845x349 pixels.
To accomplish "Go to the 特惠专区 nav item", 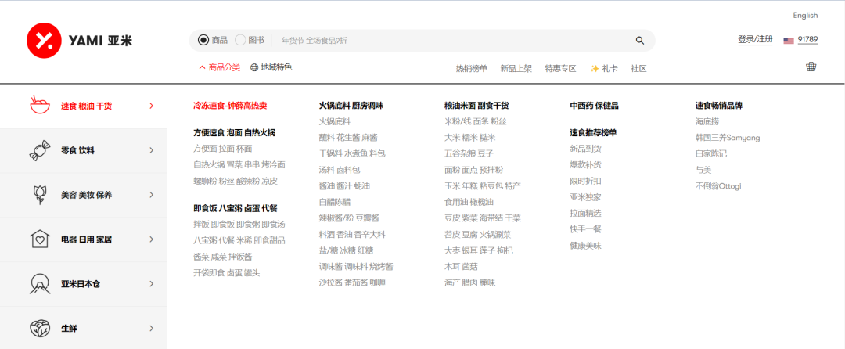I will 560,69.
